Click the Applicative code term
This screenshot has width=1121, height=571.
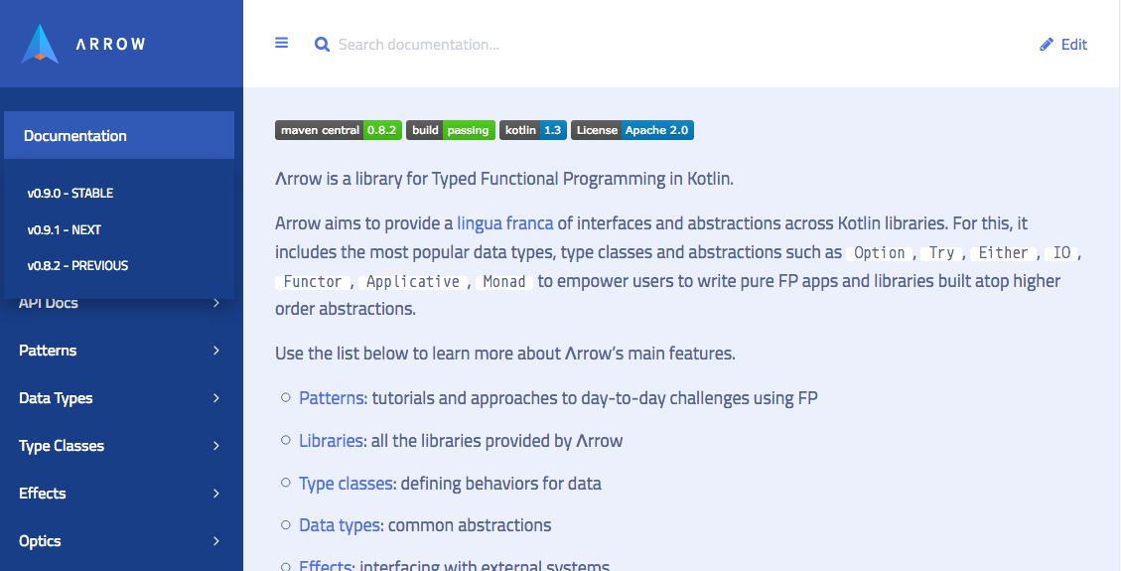[x=412, y=282]
